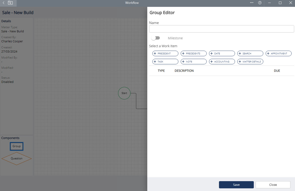
Task: Add a Precedents work item
Action: point(193,53)
